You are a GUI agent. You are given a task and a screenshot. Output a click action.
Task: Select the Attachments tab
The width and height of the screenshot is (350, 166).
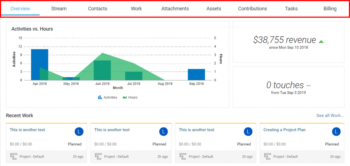tap(175, 9)
